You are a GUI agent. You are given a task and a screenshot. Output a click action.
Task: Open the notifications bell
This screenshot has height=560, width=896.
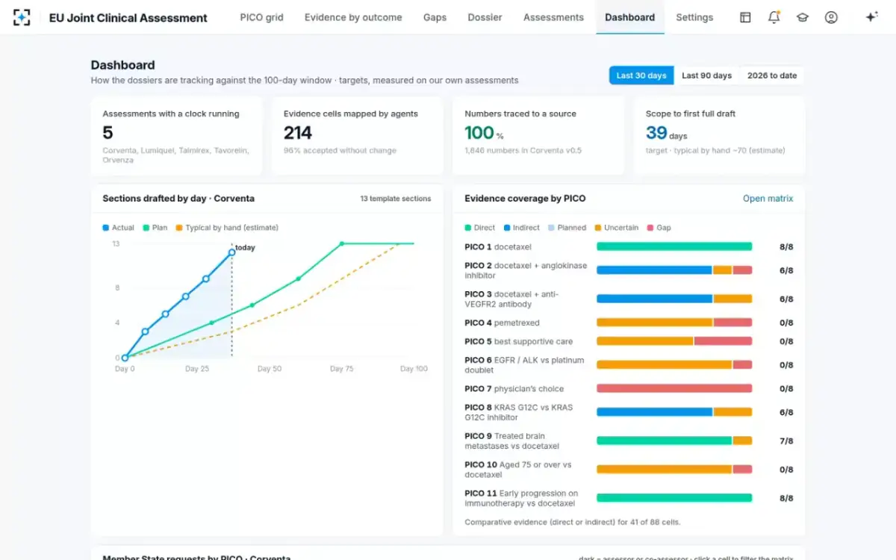(774, 17)
